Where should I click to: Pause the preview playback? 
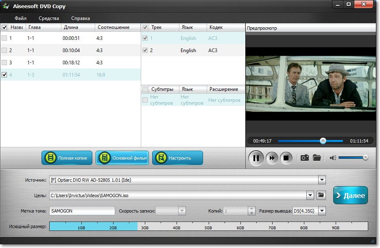[x=256, y=158]
